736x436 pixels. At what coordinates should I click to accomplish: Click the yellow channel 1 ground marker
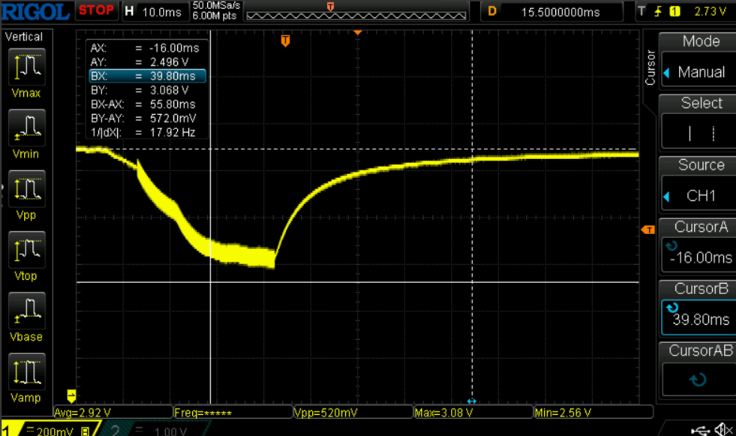[x=71, y=395]
